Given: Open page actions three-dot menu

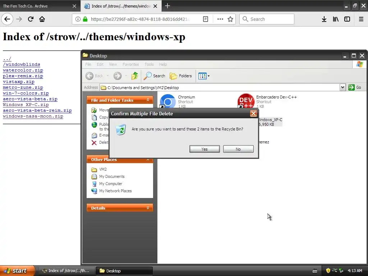Looking at the screenshot, I should point(220,19).
